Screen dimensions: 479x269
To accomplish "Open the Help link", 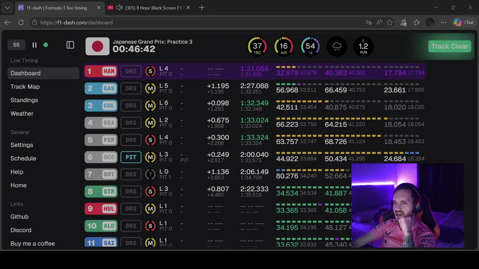I will point(17,172).
